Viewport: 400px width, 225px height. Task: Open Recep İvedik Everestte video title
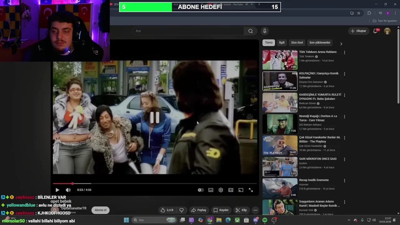pos(314,180)
